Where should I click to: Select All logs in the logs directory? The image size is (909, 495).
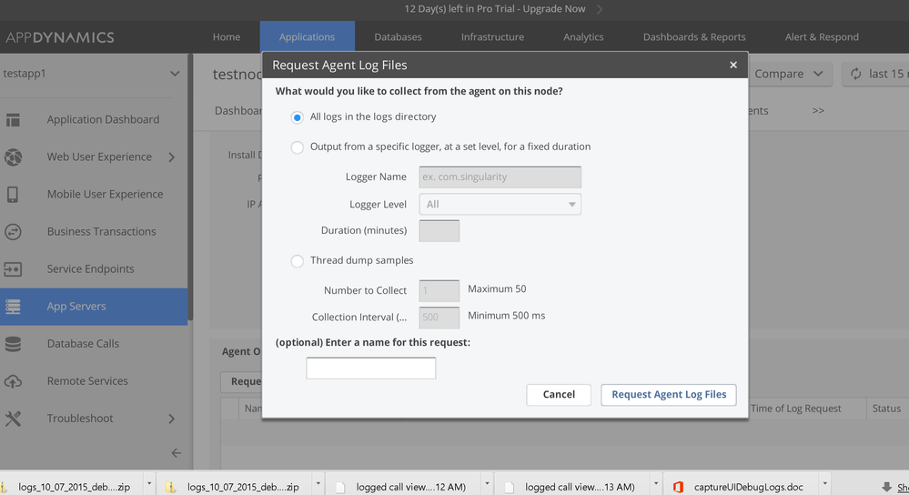(298, 117)
